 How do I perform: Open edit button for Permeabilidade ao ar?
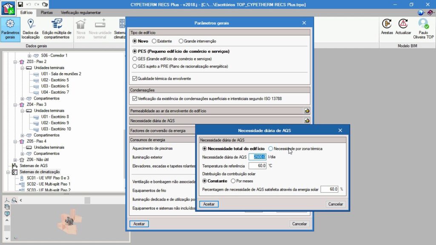click(306, 111)
